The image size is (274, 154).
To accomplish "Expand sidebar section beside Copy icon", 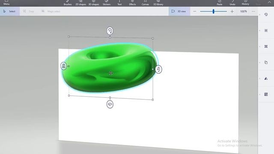I will (x=260, y=63).
